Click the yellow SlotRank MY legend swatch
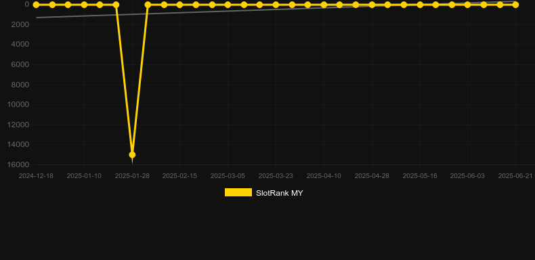Image resolution: width=535 pixels, height=260 pixels. coord(238,192)
